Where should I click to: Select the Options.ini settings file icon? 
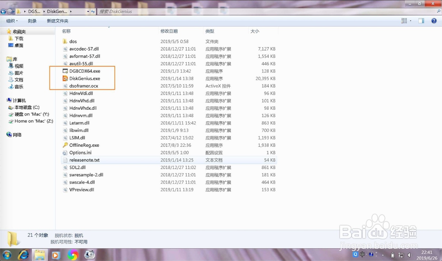click(65, 153)
